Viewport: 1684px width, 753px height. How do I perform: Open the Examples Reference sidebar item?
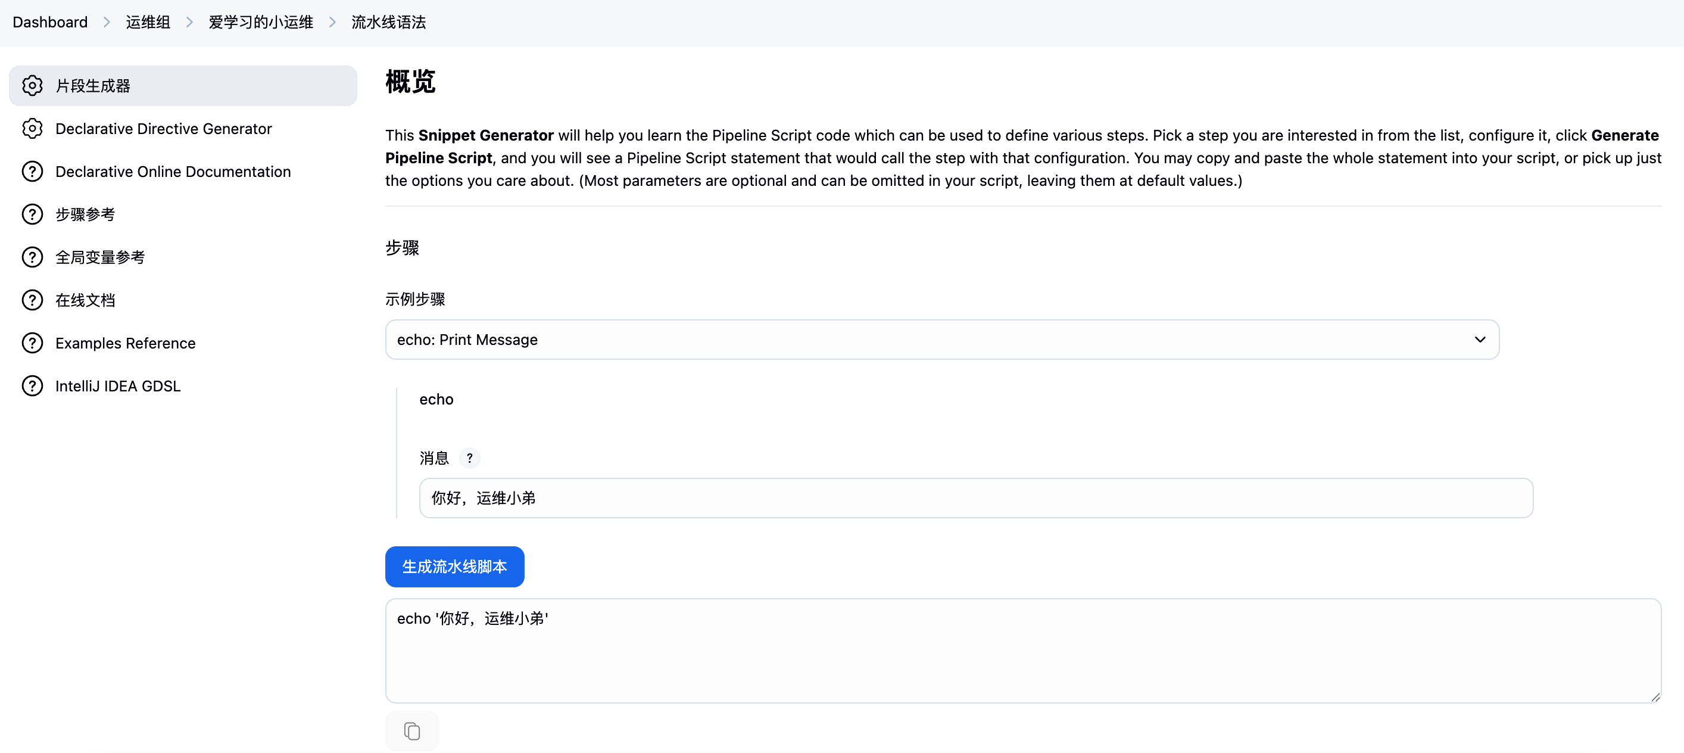coord(125,344)
